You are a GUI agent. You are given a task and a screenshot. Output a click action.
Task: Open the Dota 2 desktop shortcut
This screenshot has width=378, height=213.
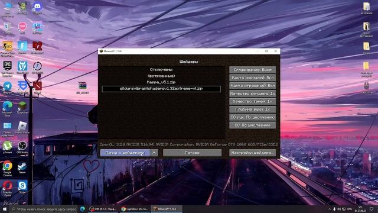tap(37, 88)
